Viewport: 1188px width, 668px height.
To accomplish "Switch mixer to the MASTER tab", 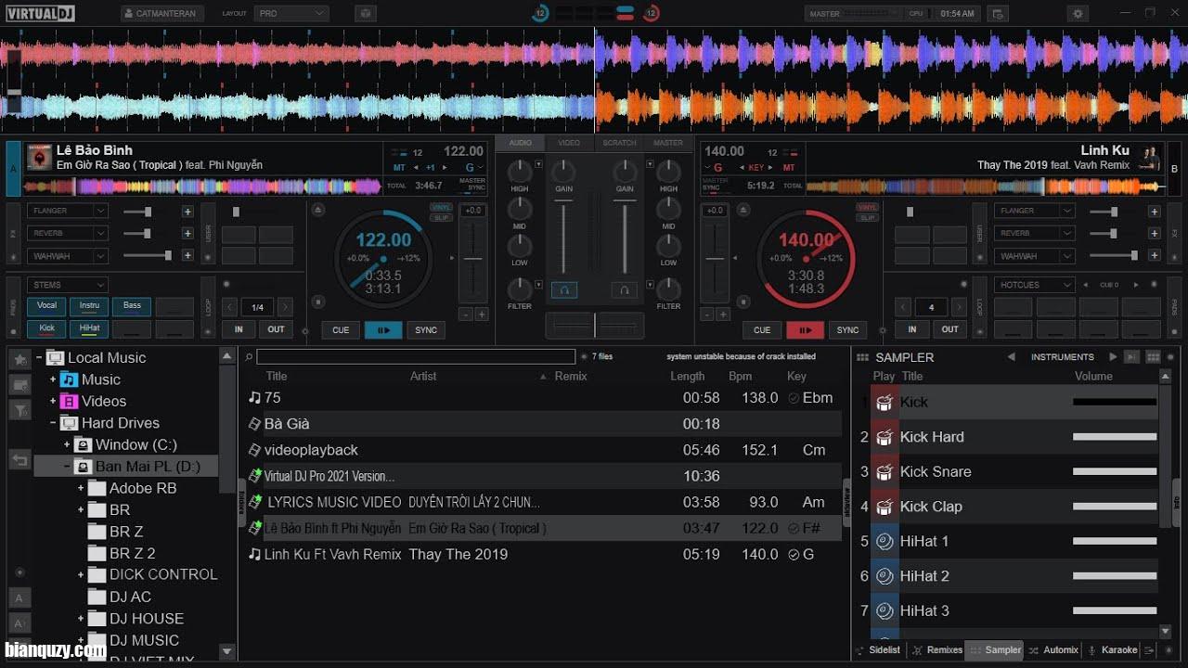I will pyautogui.click(x=668, y=143).
